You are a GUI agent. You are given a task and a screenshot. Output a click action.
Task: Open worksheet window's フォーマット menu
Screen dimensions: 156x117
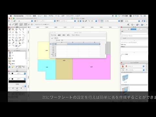click(76, 35)
